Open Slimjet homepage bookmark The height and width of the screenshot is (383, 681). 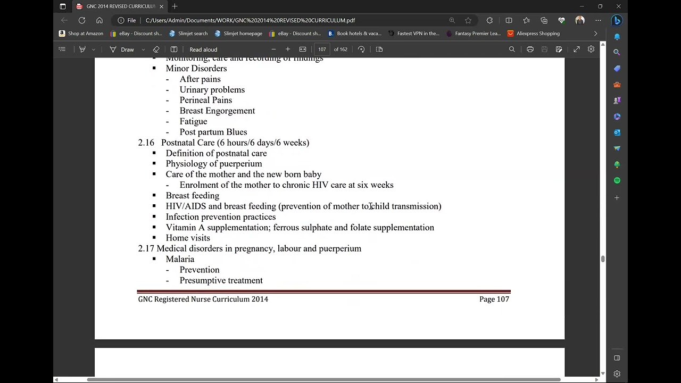point(238,34)
